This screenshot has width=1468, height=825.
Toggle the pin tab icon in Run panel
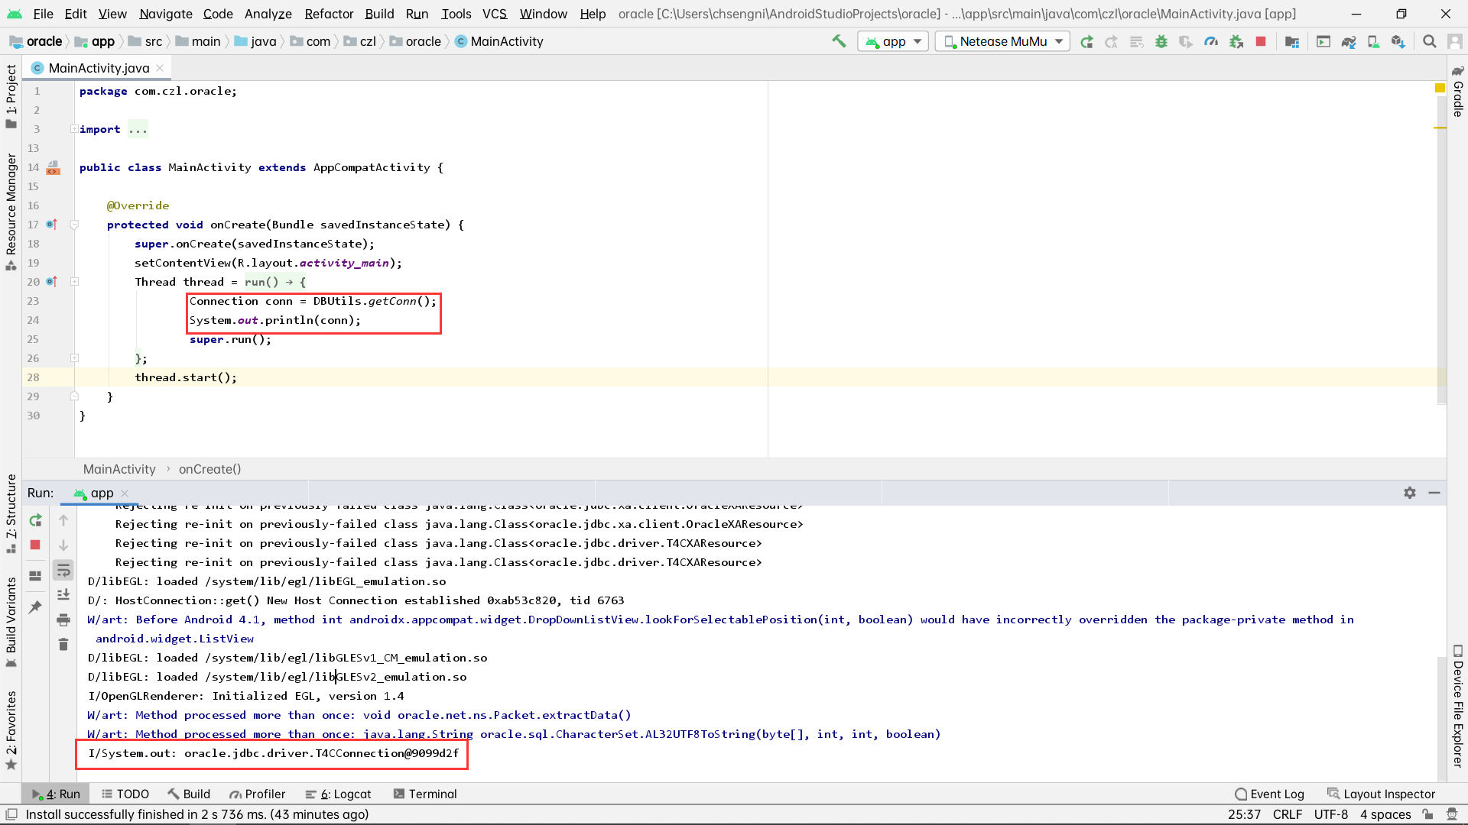pos(35,607)
